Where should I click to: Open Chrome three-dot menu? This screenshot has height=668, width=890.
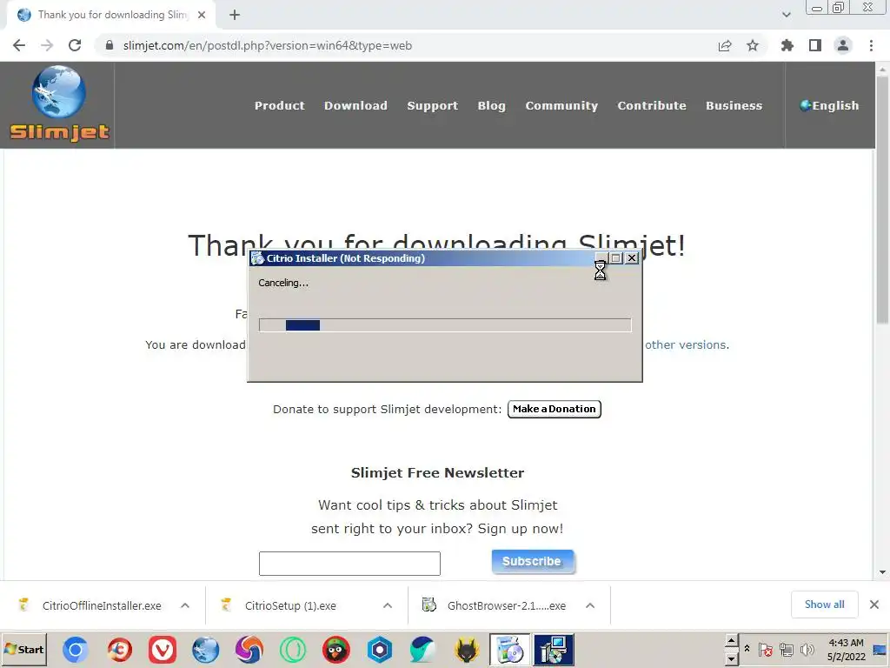(x=871, y=45)
